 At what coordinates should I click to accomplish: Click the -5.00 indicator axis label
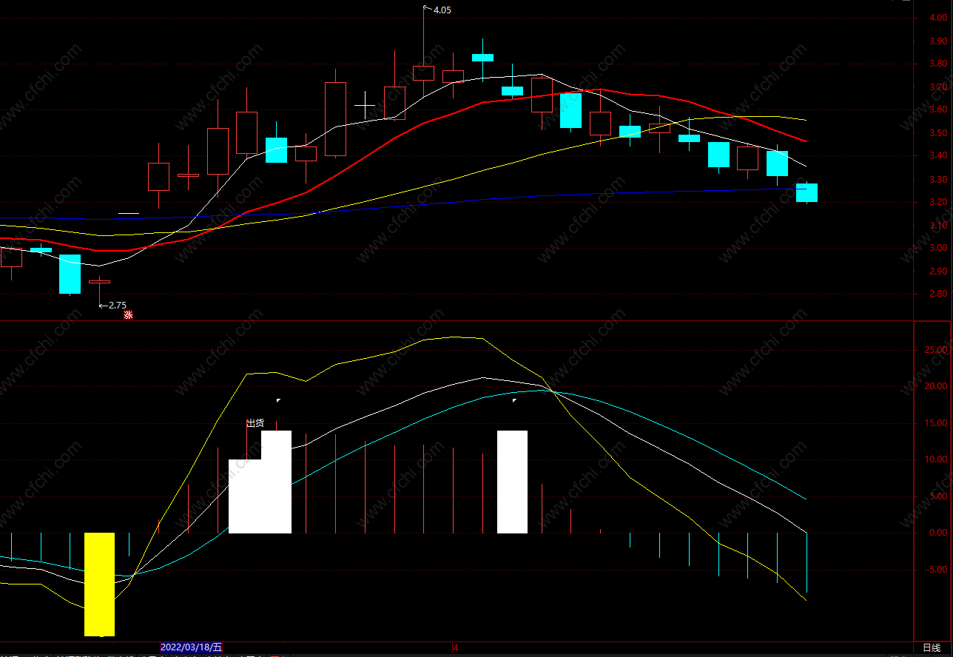(937, 569)
